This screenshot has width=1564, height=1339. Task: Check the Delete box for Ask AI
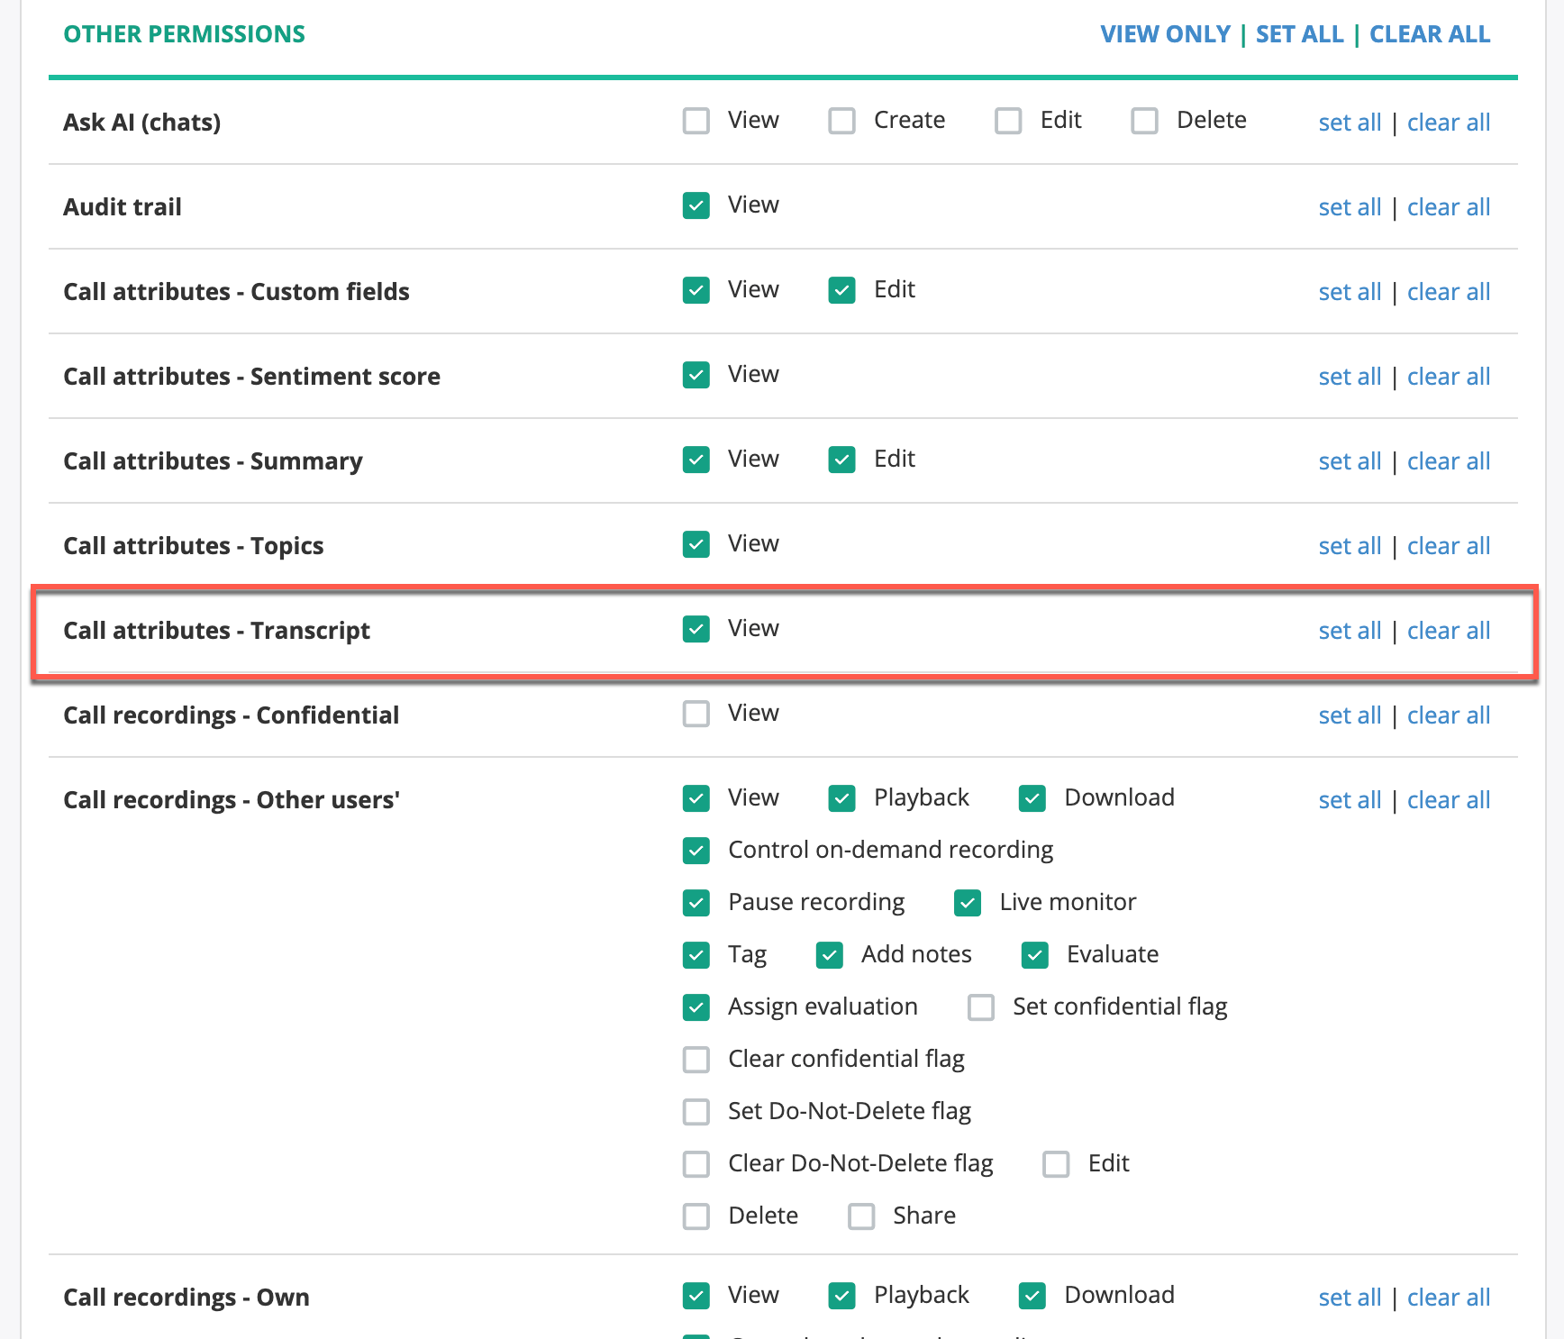coord(1144,120)
